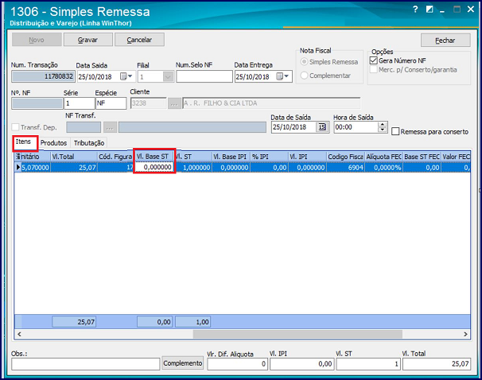This screenshot has height=380, width=482.
Task: Click the Num. Transação field
Action: pos(43,76)
